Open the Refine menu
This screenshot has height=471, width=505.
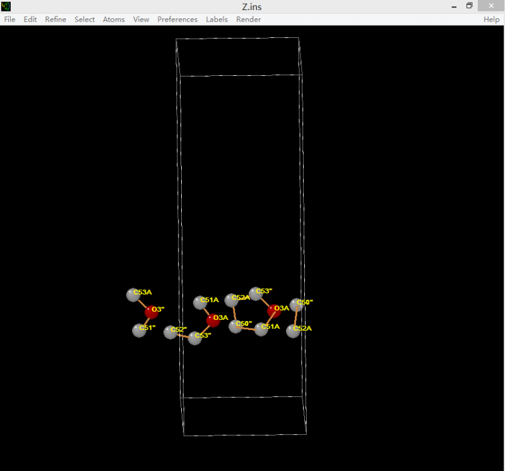[56, 20]
